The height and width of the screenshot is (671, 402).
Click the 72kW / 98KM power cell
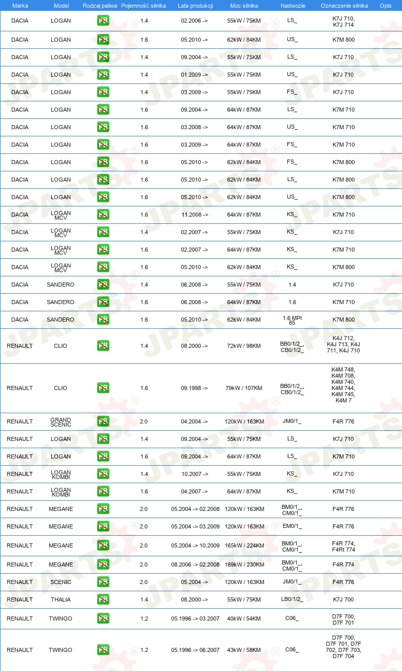[244, 346]
